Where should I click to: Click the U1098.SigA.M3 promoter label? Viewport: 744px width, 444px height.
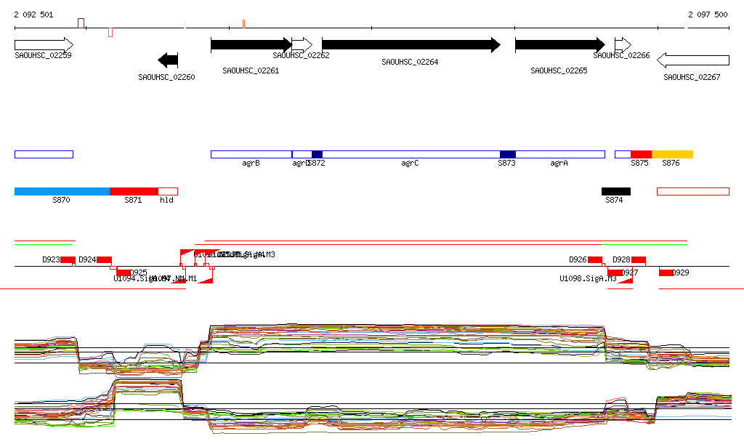pyautogui.click(x=588, y=279)
